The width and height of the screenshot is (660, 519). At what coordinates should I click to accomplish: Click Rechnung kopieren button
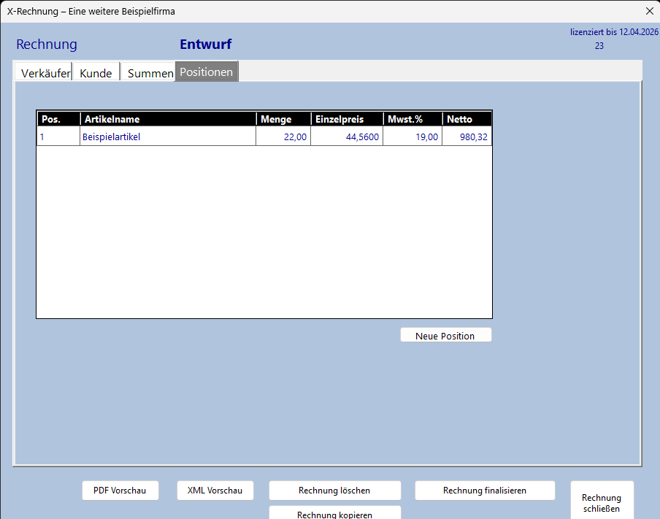pyautogui.click(x=334, y=513)
